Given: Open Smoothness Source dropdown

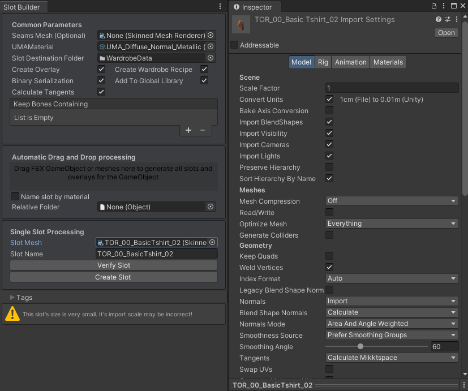Looking at the screenshot, I should click(392, 335).
